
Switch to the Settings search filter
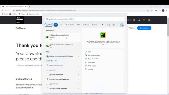(86, 25)
